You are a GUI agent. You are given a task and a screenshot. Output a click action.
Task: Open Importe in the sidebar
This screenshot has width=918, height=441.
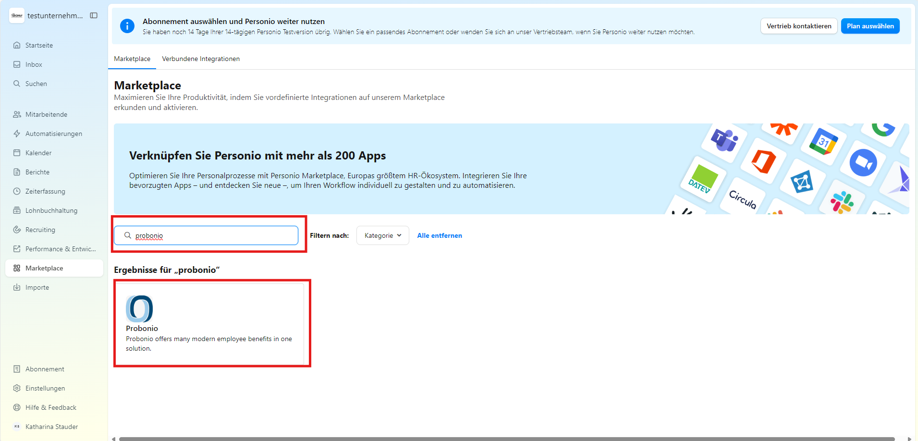pos(54,287)
